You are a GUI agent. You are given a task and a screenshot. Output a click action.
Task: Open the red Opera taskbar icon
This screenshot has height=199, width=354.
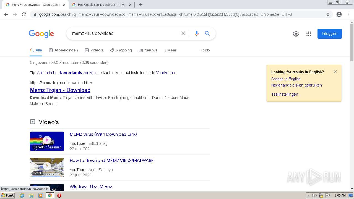click(x=59, y=195)
